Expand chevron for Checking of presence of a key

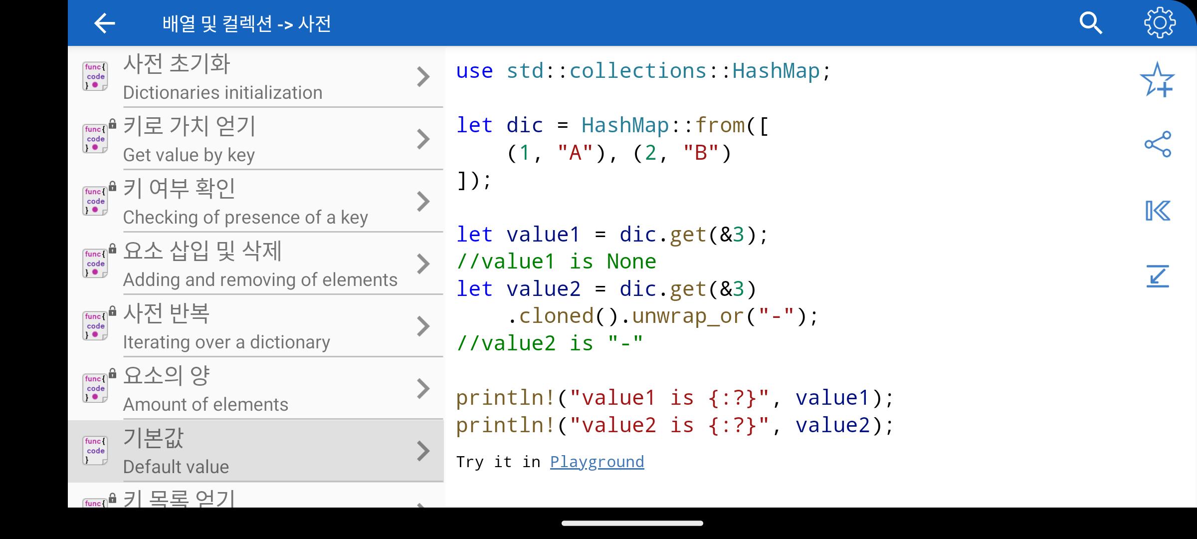coord(423,202)
